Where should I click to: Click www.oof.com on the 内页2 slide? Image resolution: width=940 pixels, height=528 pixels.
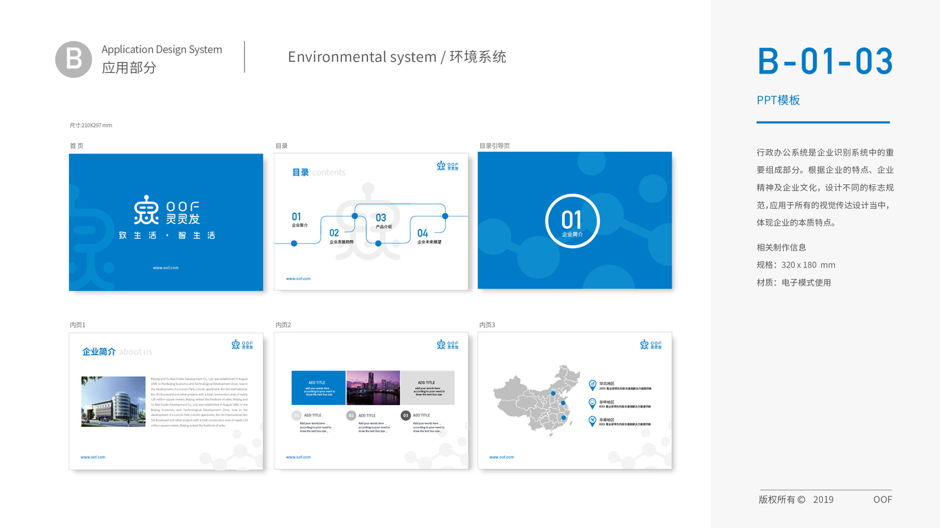tap(299, 457)
